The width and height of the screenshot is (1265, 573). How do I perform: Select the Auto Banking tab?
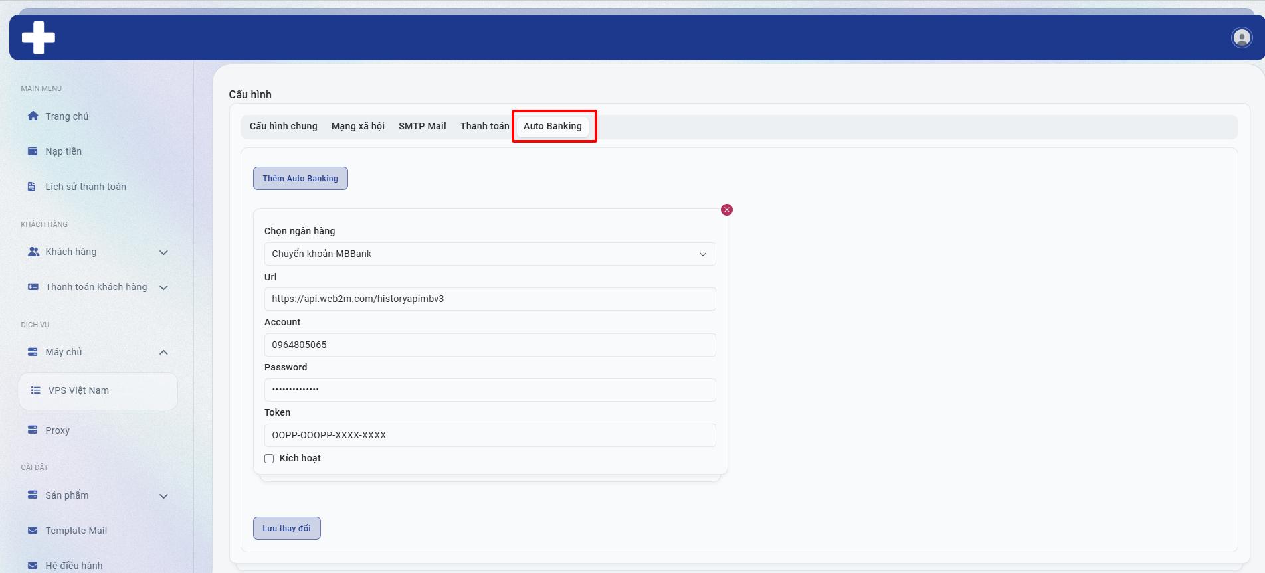click(553, 126)
